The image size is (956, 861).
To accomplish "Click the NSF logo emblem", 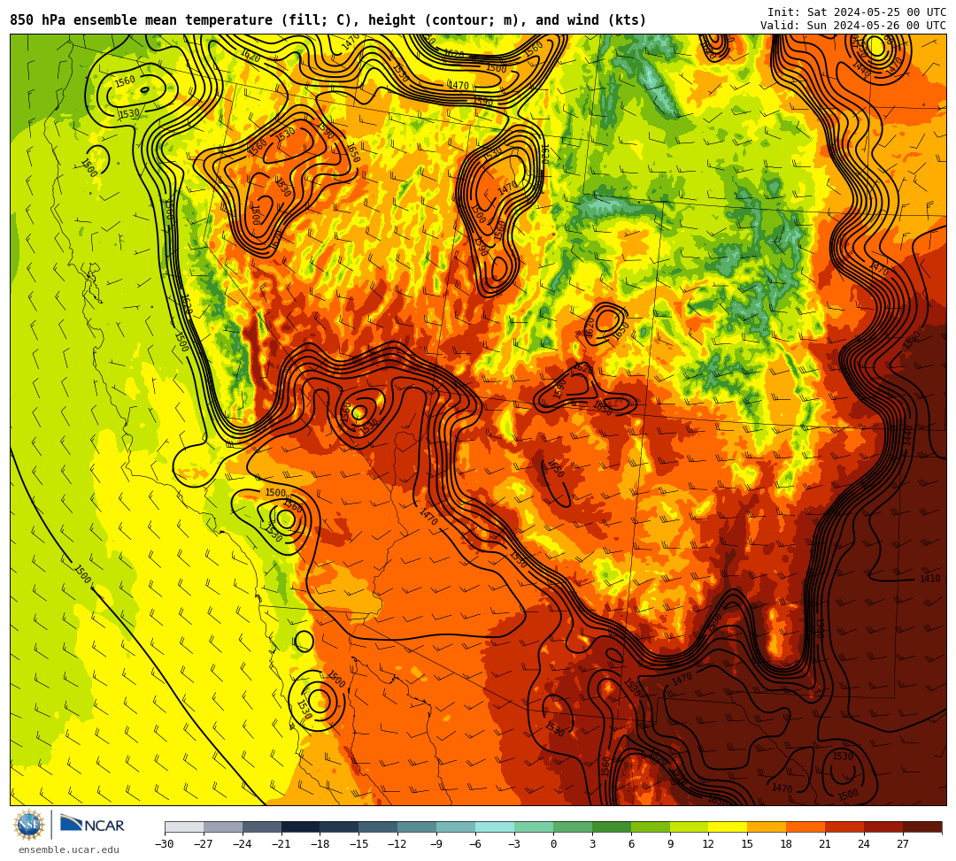I will tap(28, 826).
